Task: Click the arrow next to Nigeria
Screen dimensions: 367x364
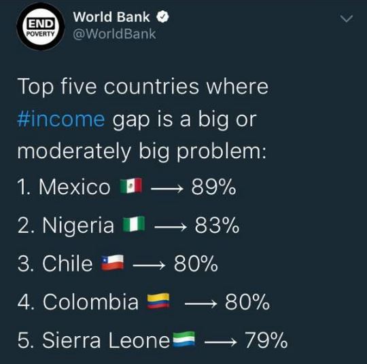Action: tap(171, 226)
